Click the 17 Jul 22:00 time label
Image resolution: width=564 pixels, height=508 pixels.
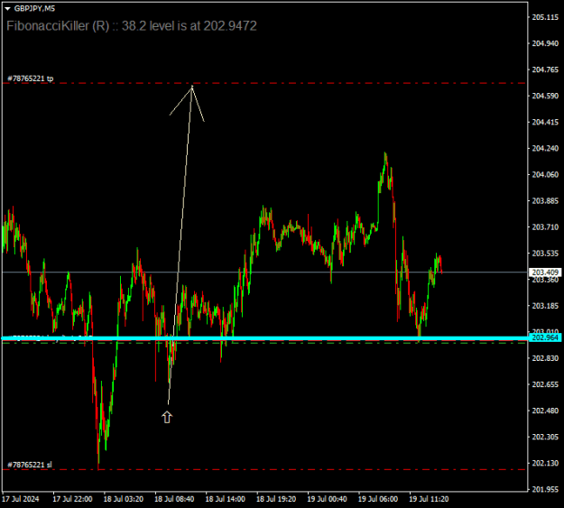[72, 499]
